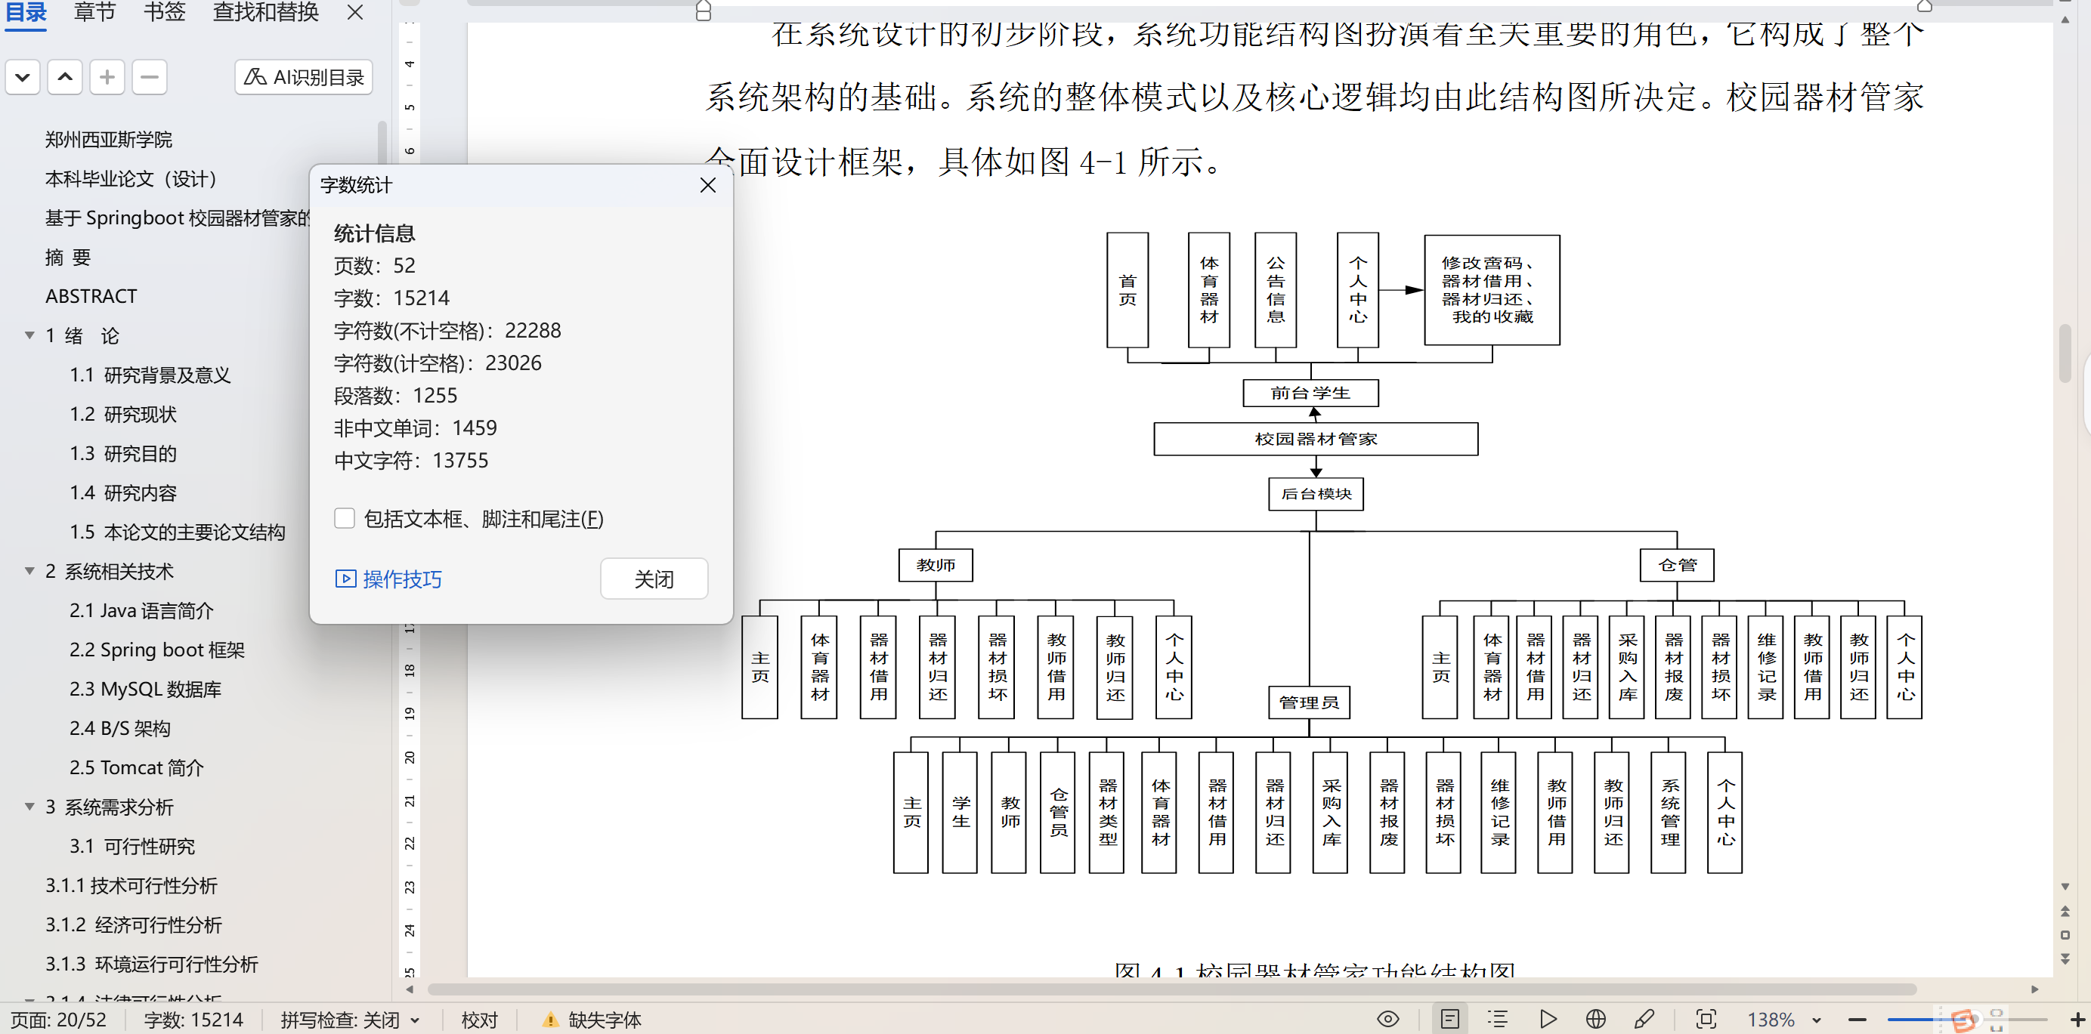Select 2.3 MySQL 数据库 outline entry
Screen dimensions: 2091x1034
click(145, 690)
